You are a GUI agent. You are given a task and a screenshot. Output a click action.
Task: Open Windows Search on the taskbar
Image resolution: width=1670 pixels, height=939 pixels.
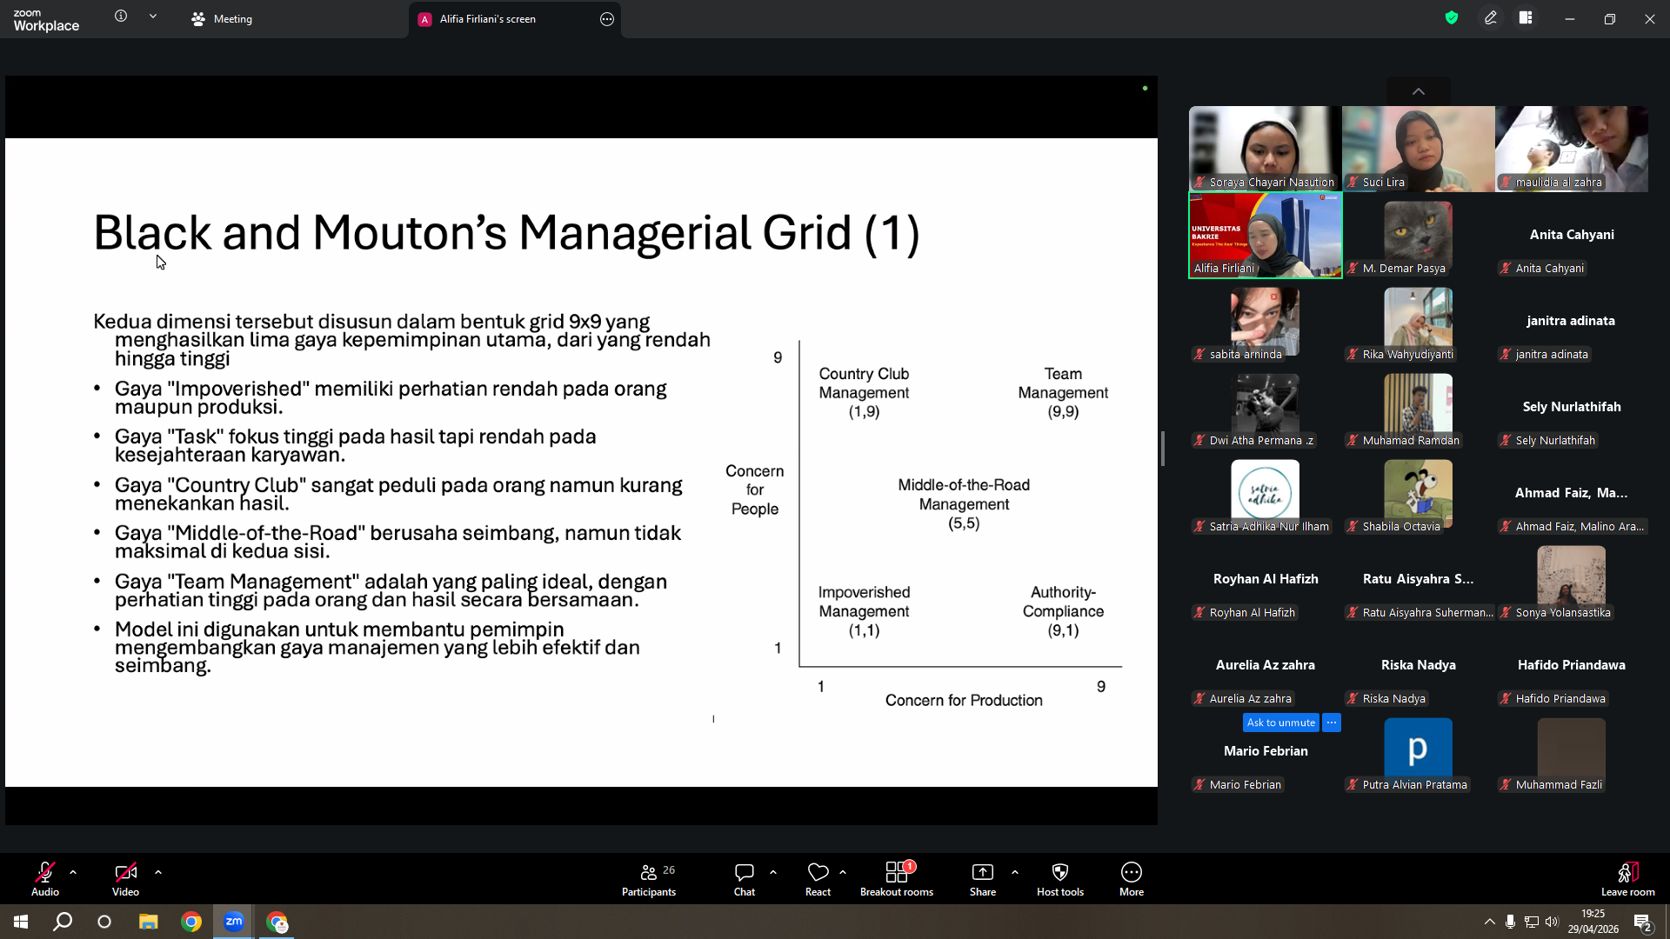[63, 922]
